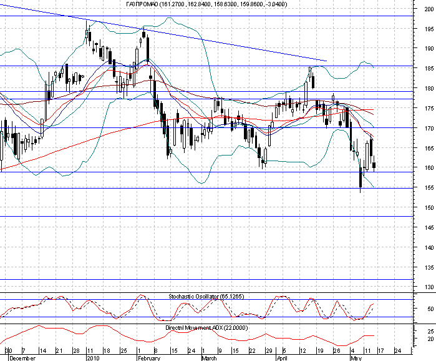Select the Directnl Movement ADX (22.0000) label
Viewport: 436px width, 361px height.
(x=206, y=328)
